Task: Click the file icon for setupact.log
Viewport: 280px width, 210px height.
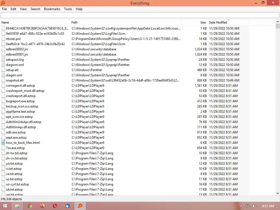Action: coord(3,59)
